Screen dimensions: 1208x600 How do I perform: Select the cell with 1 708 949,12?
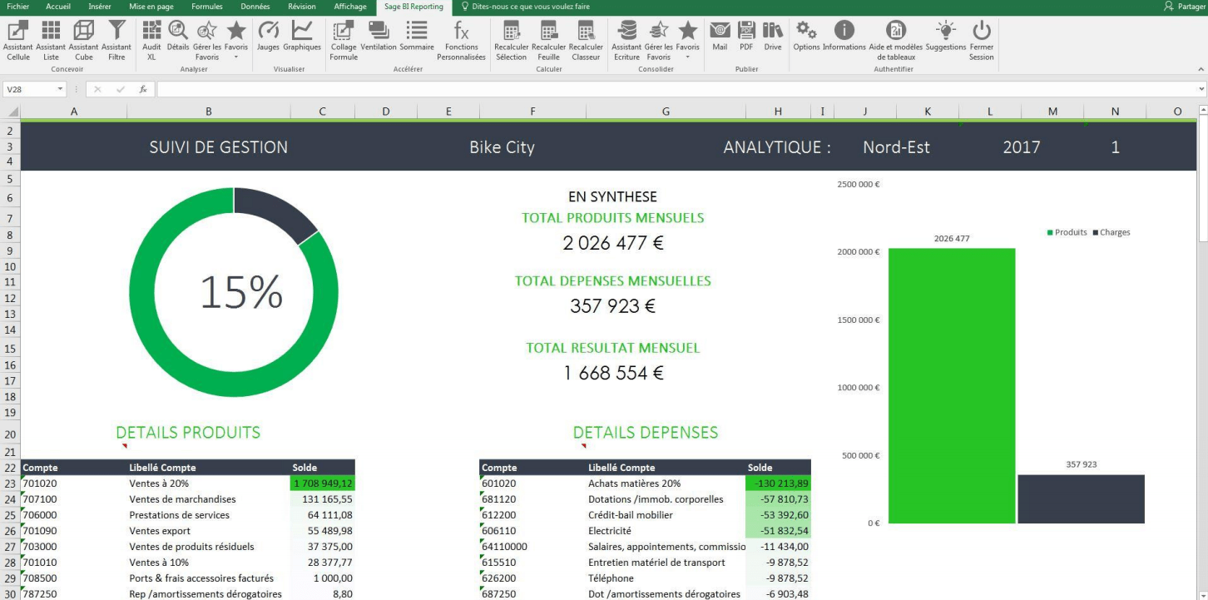pos(323,483)
